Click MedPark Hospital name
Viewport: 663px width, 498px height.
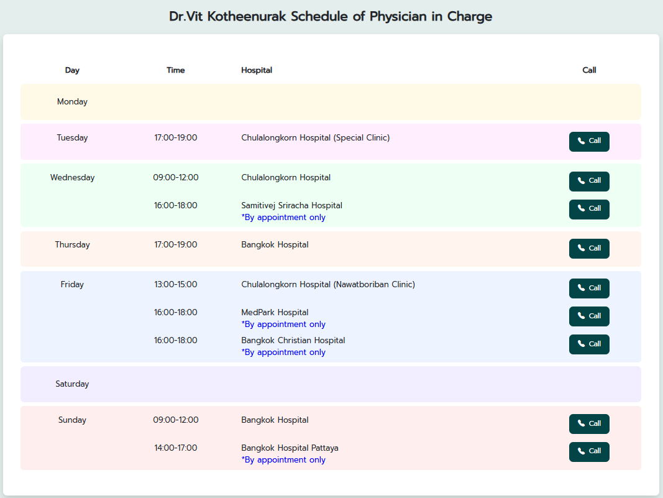click(x=275, y=312)
